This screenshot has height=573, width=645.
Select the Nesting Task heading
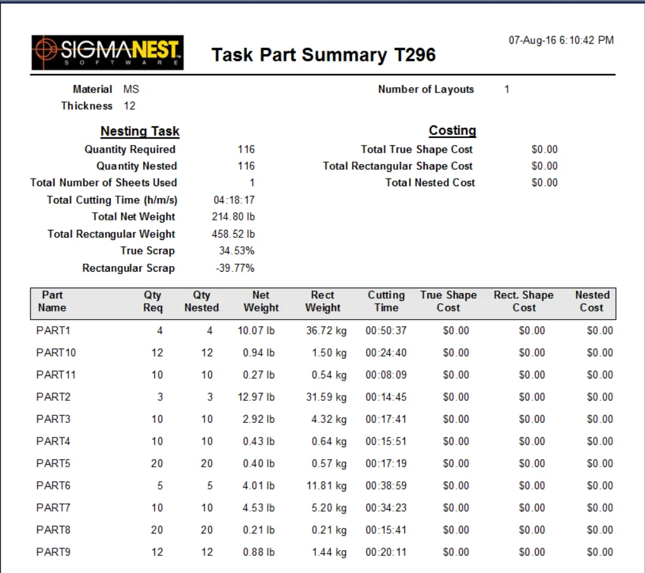click(140, 131)
